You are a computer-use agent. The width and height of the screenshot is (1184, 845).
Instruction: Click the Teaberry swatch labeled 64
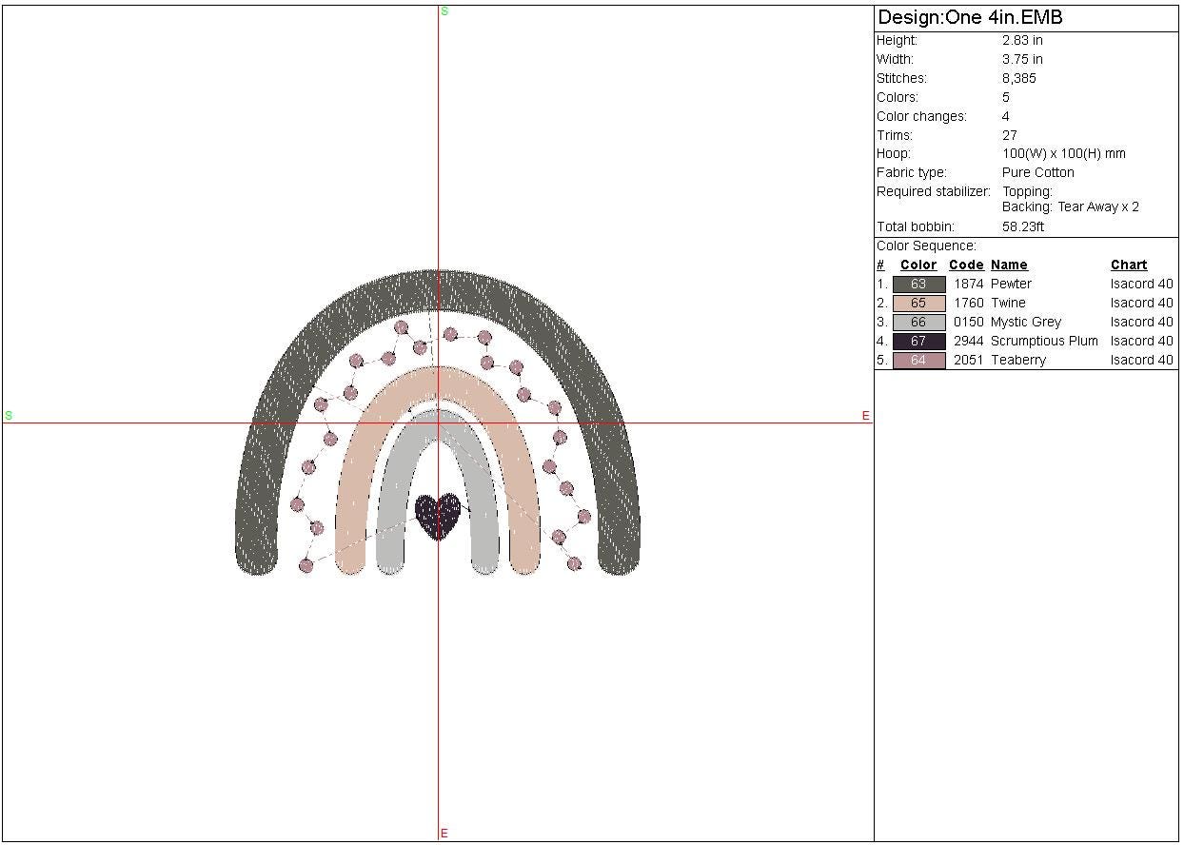918,360
